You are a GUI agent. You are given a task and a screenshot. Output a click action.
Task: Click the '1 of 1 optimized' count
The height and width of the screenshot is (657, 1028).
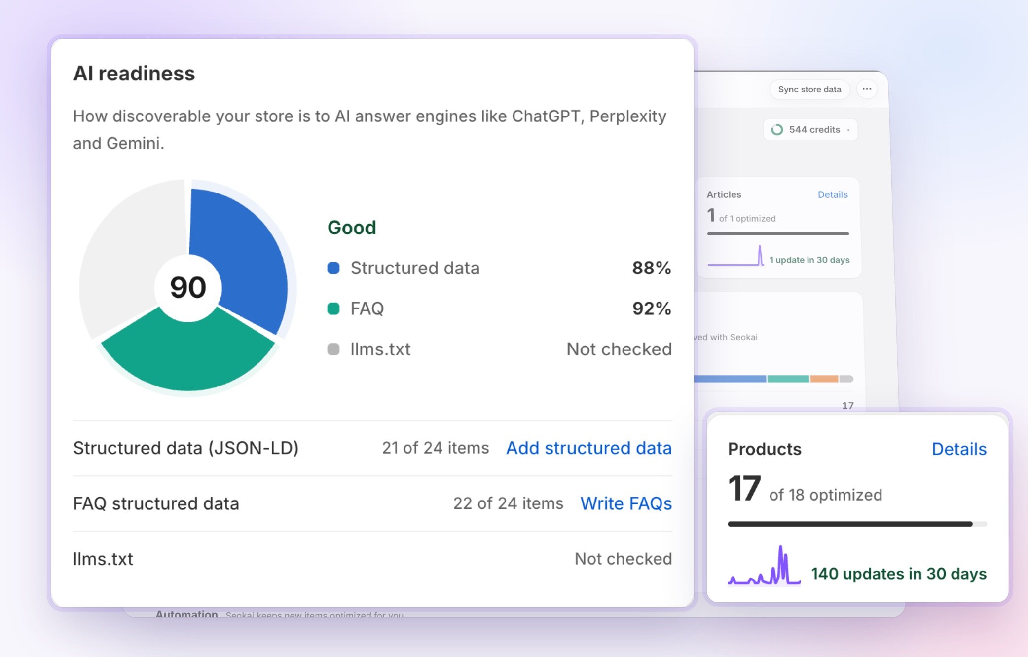pyautogui.click(x=741, y=215)
